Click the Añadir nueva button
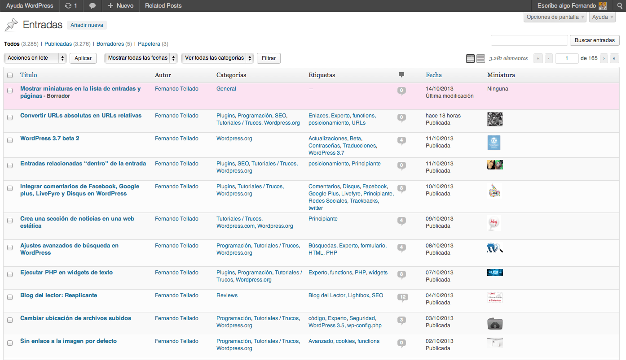This screenshot has height=360, width=626. 87,25
